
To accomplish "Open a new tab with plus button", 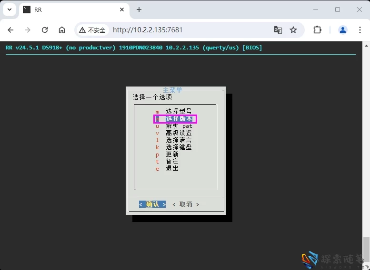I will (x=139, y=10).
